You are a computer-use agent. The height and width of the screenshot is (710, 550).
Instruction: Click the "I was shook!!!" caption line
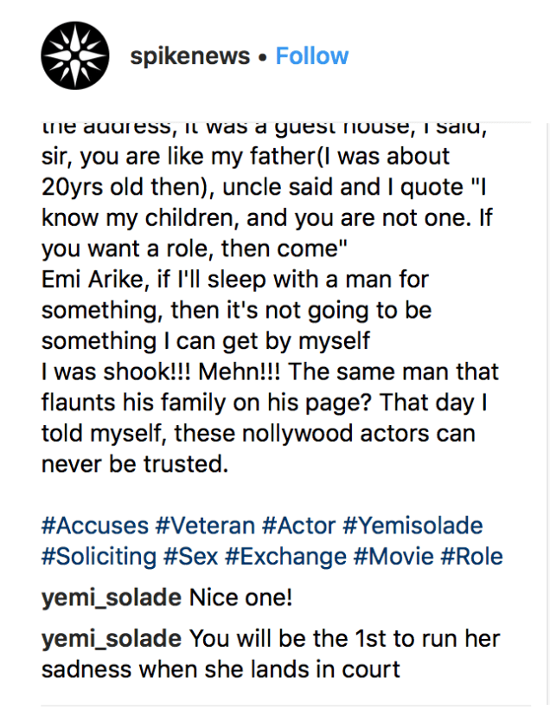(x=270, y=371)
